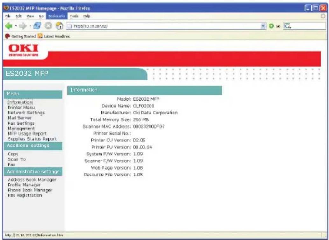The width and height of the screenshot is (329, 240).
Task: Click the Oki Data Corporation manufacturer value
Action: [x=155, y=113]
